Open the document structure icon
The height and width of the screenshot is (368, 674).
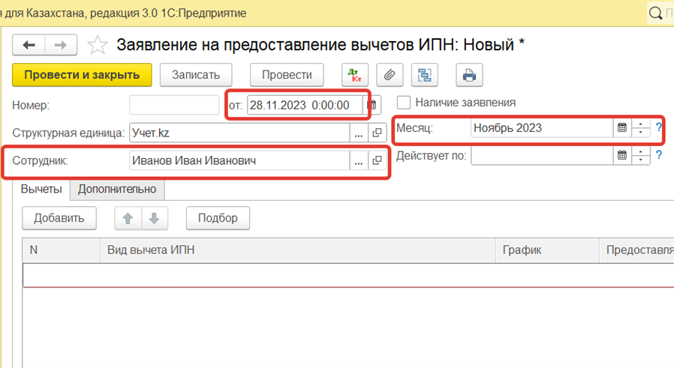[425, 75]
